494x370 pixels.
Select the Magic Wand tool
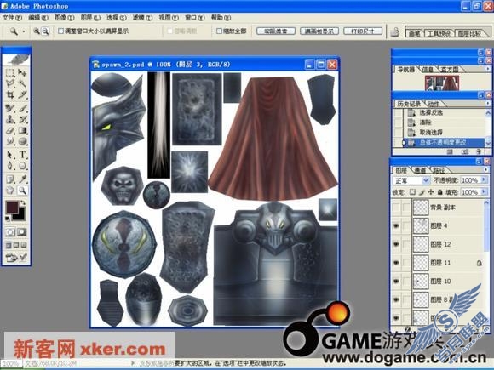[x=22, y=83]
